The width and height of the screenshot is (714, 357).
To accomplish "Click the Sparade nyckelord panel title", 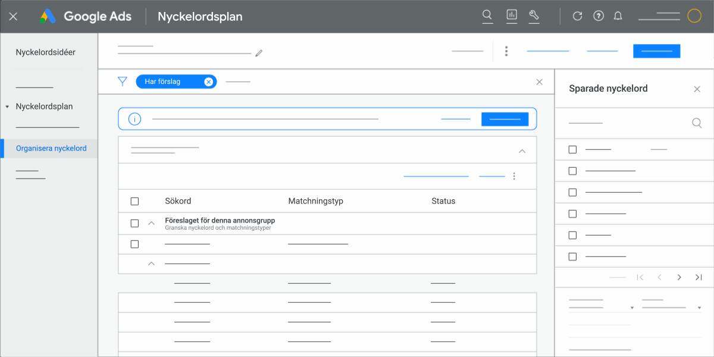I will point(608,89).
